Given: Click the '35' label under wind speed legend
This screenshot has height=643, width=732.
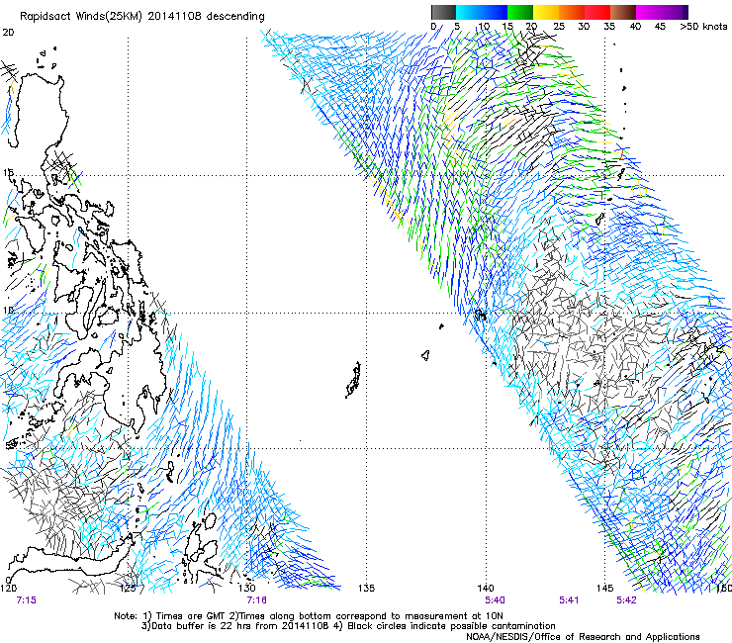Looking at the screenshot, I should pos(609,27).
